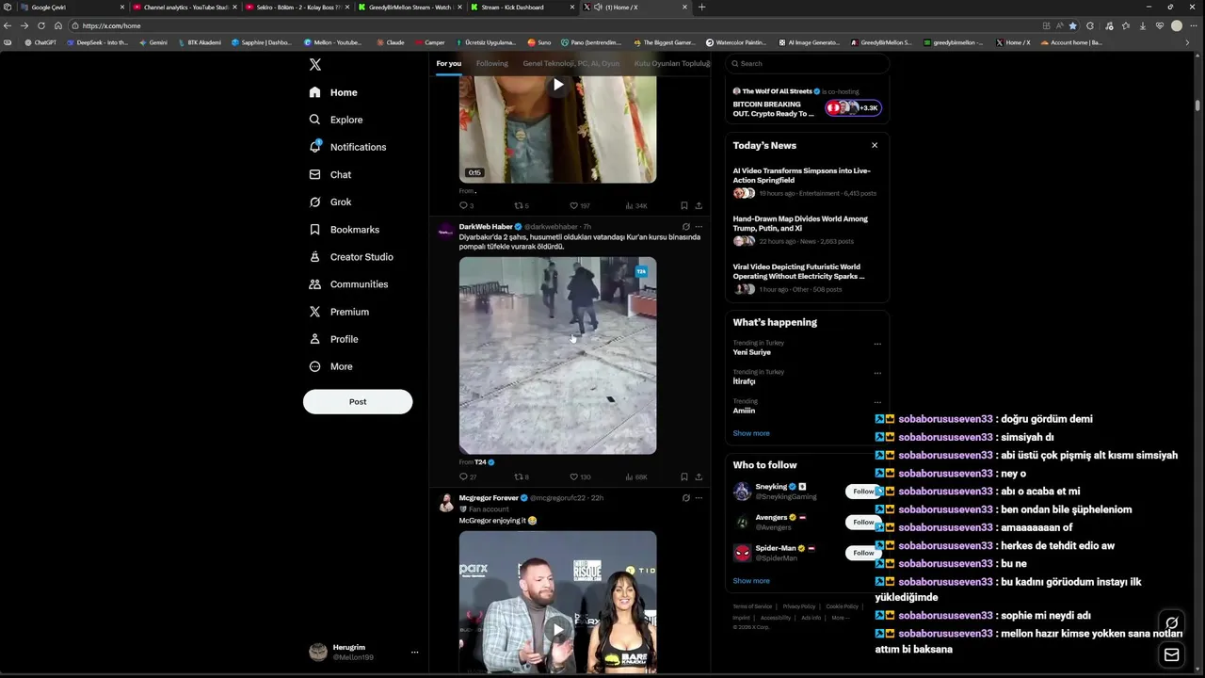Reload the page with browser refresh

(x=41, y=25)
